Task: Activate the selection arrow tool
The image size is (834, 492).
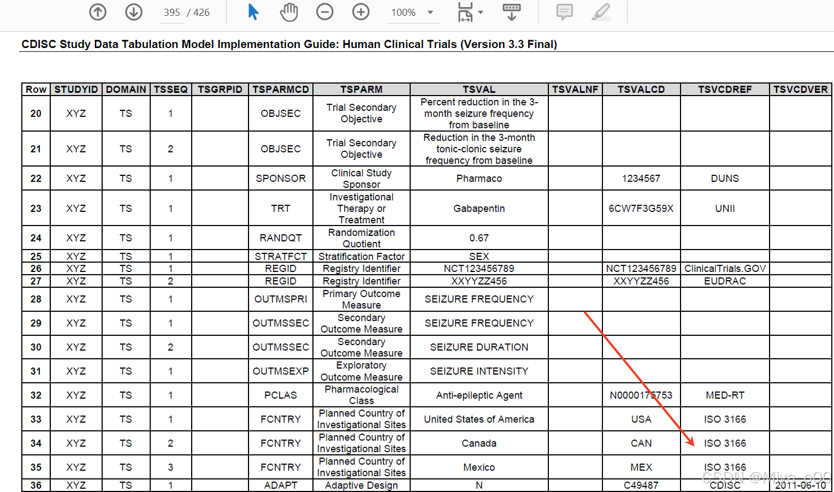Action: pos(252,12)
